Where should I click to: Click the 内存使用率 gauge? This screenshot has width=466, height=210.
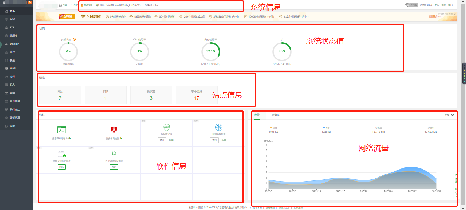click(x=211, y=52)
